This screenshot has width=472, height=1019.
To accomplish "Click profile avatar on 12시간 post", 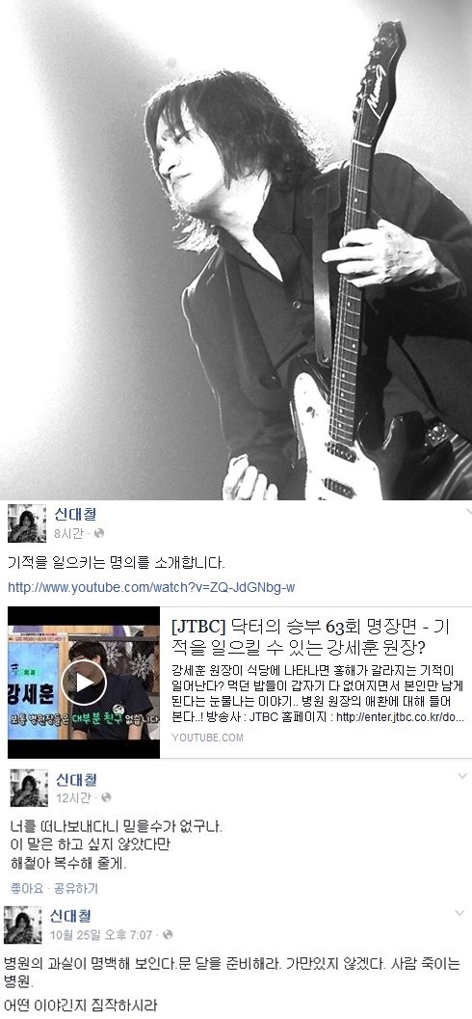I will point(29,788).
